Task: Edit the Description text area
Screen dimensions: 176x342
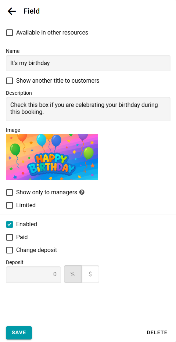Action: point(88,109)
